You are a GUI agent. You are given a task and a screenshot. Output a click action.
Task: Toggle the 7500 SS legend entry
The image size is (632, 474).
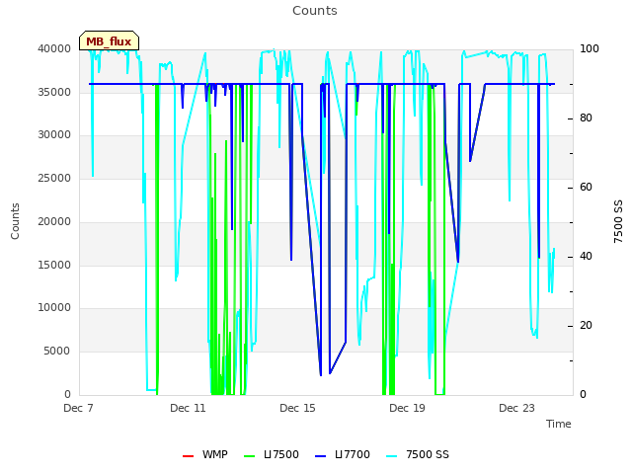418,454
